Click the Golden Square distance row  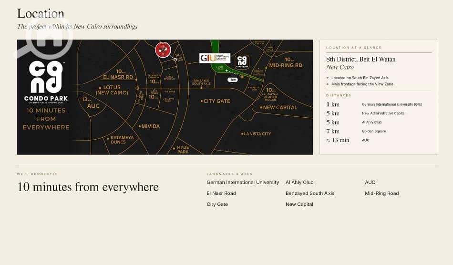click(356, 131)
